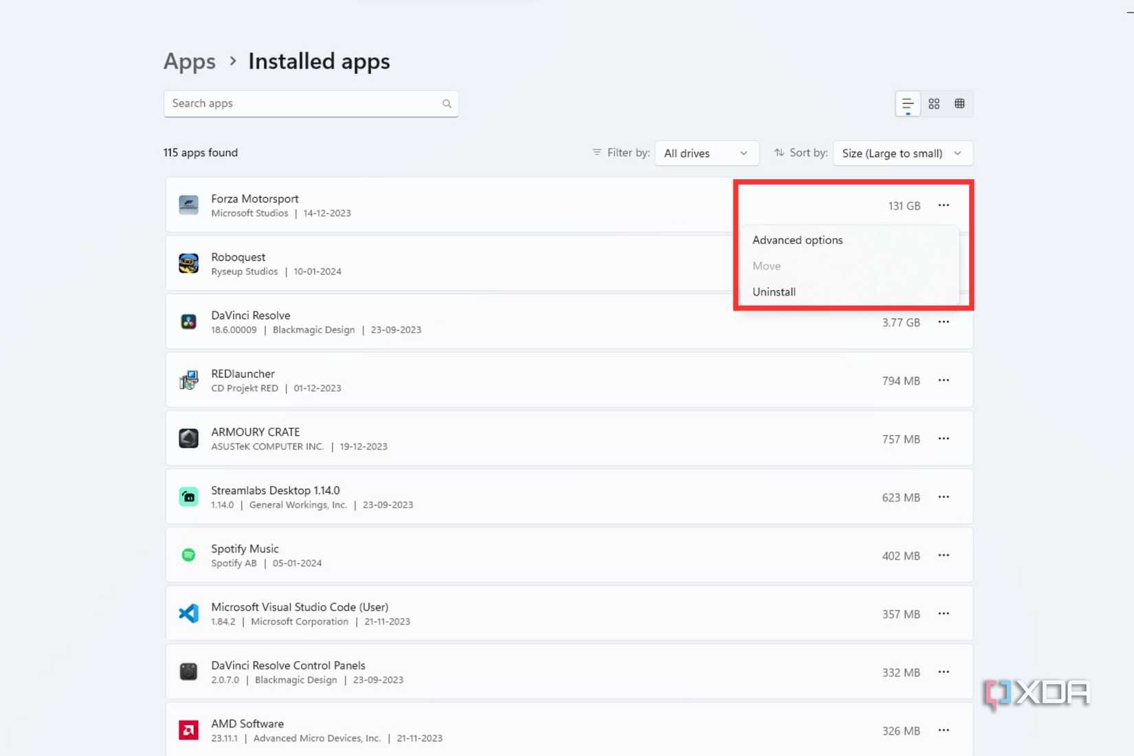The width and height of the screenshot is (1134, 756).
Task: Click the 357 MB size value
Action: 901,615
